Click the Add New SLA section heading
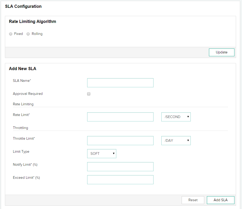 (x=23, y=69)
